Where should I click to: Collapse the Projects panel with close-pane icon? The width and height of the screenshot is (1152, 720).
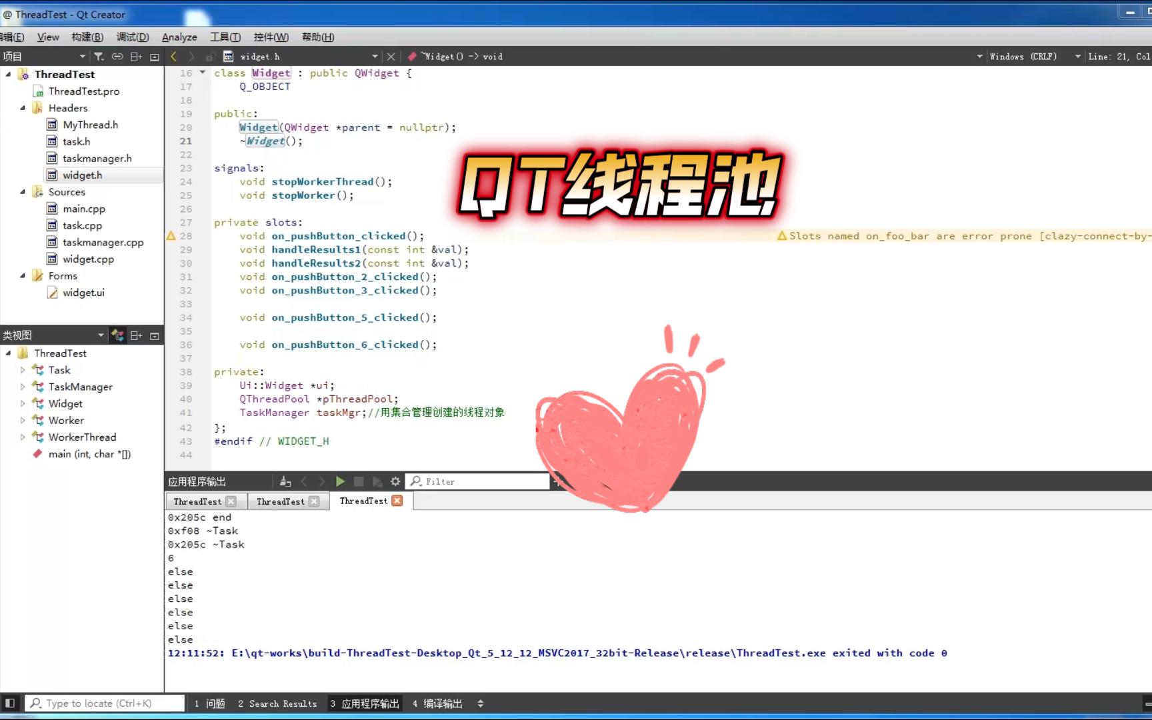tap(153, 56)
